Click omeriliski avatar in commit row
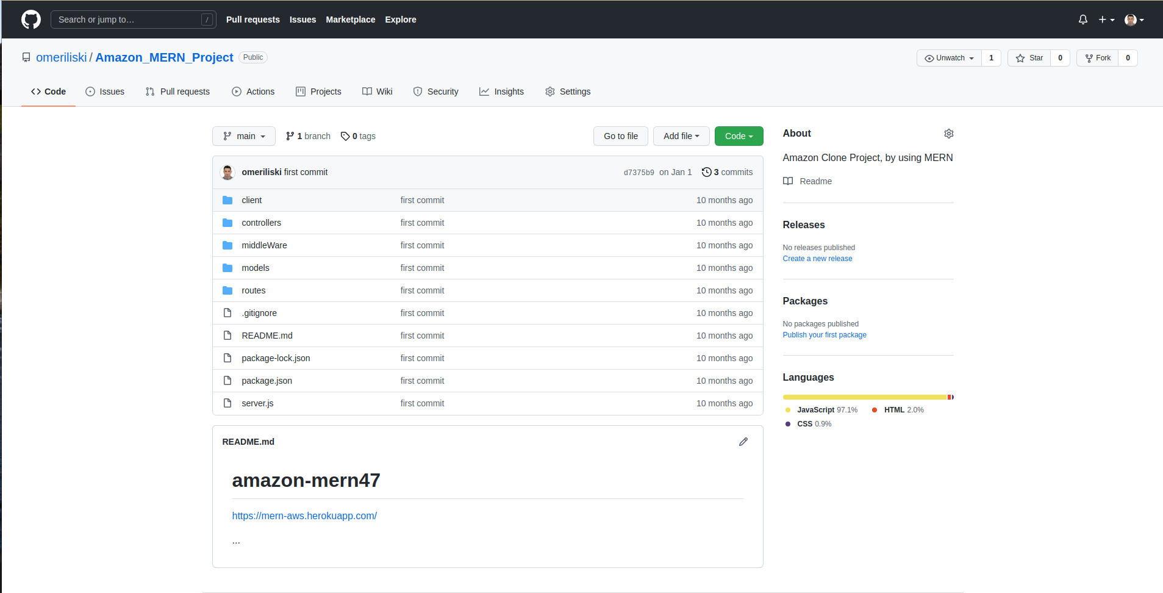The image size is (1163, 593). (227, 172)
